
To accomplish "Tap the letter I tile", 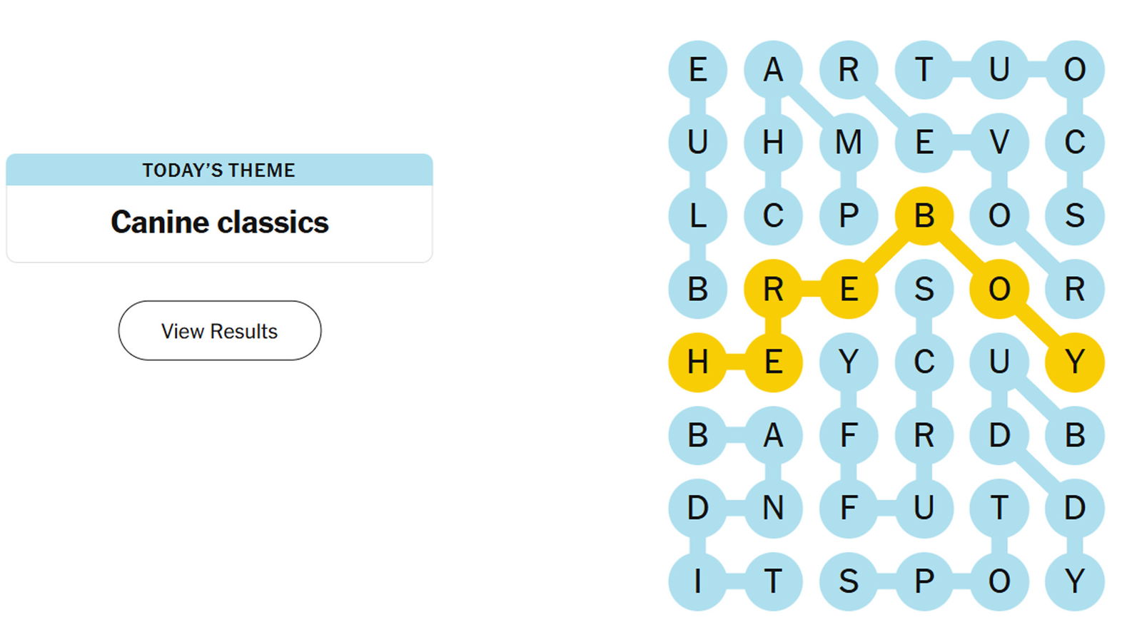I will coord(697,581).
